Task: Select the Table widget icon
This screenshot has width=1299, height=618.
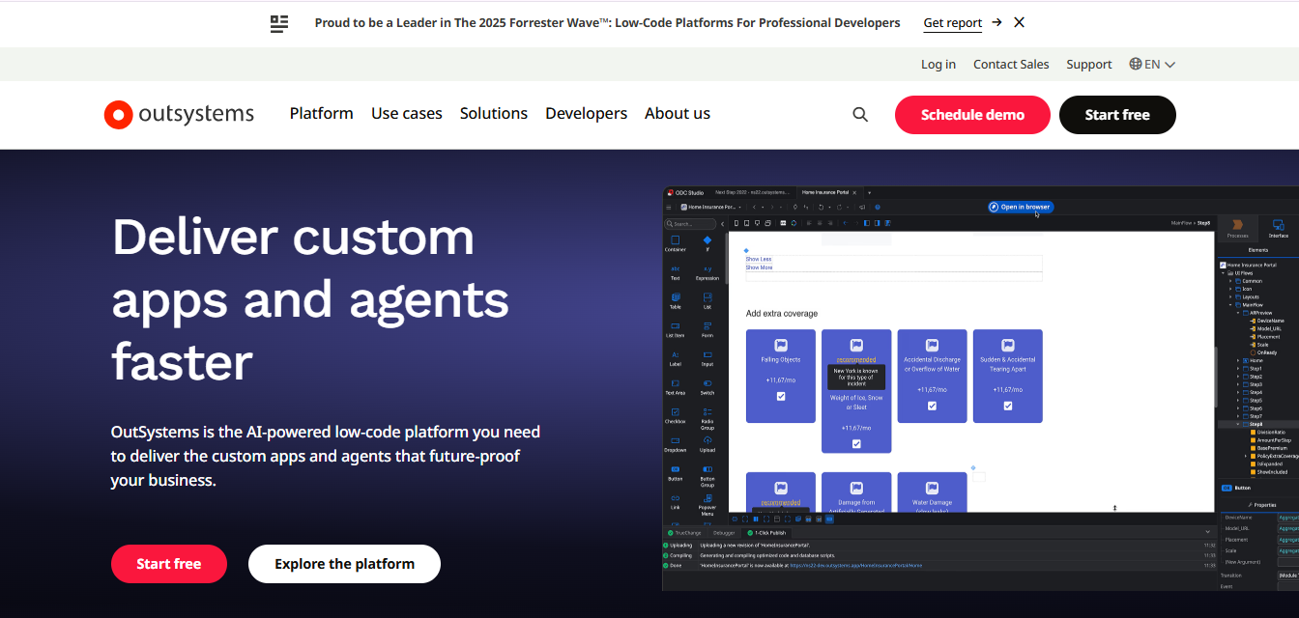Action: 676,299
